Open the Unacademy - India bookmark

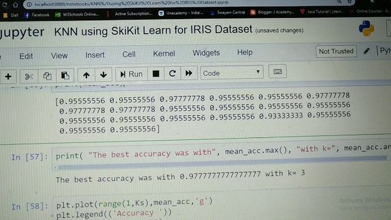pyautogui.click(x=181, y=13)
